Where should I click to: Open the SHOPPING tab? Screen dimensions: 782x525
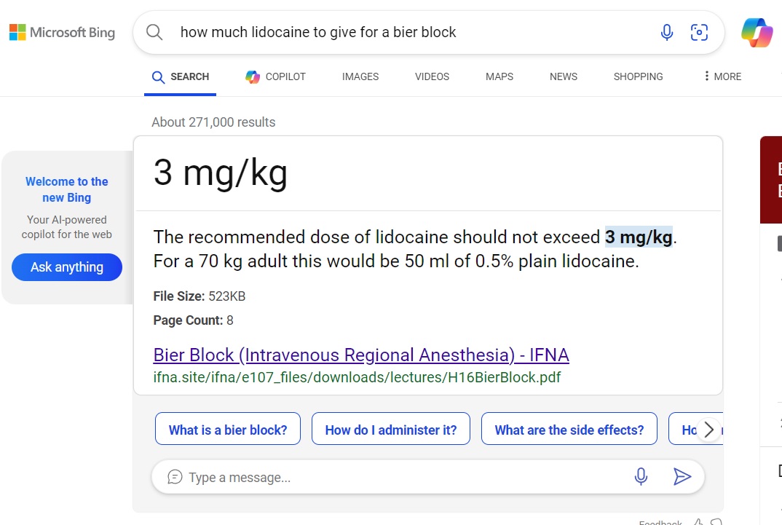pos(638,76)
